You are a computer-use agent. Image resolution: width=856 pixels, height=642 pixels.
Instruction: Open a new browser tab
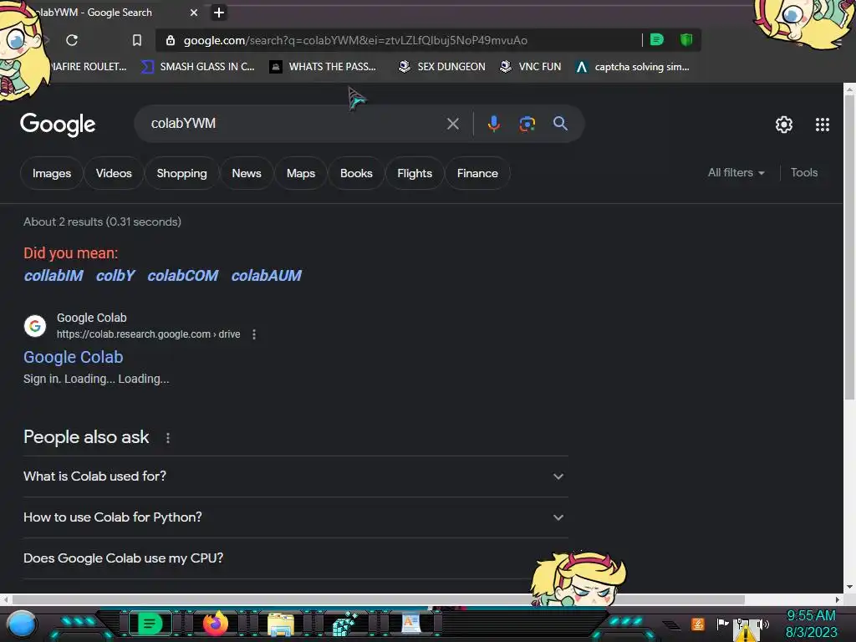pos(219,13)
